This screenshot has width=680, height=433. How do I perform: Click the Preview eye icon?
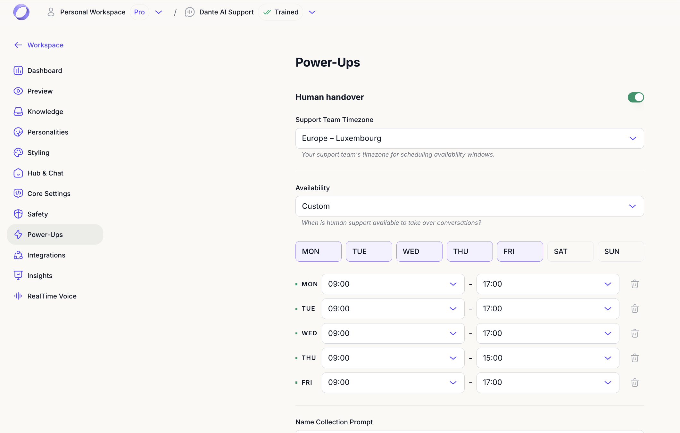[x=18, y=91]
